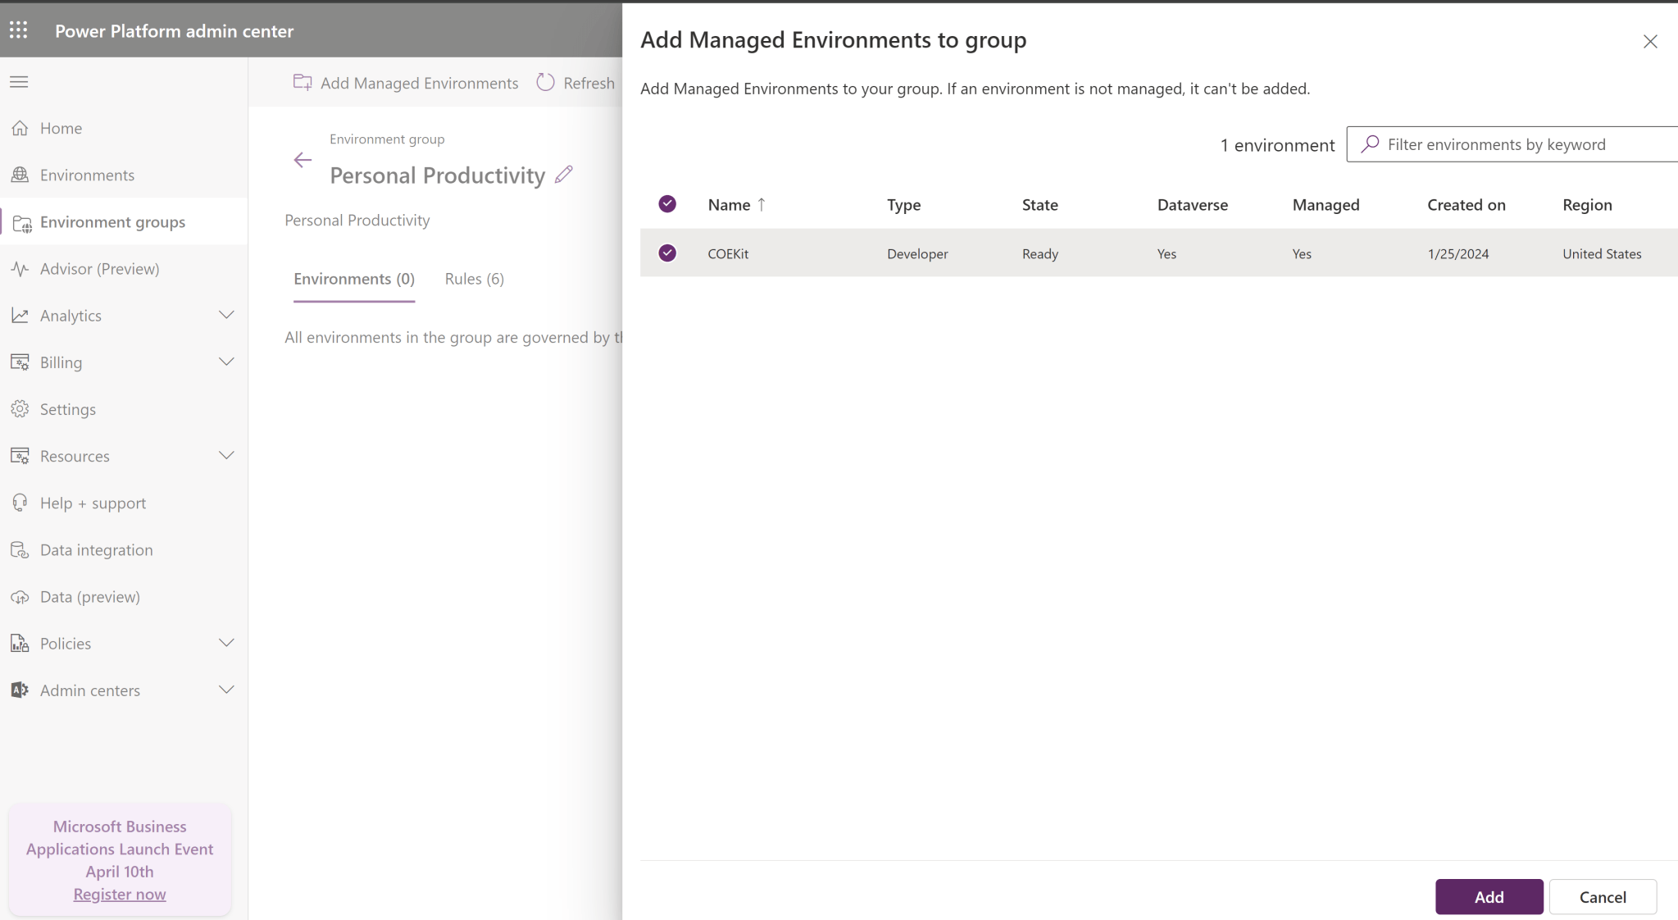
Task: Click the Add button
Action: point(1488,896)
